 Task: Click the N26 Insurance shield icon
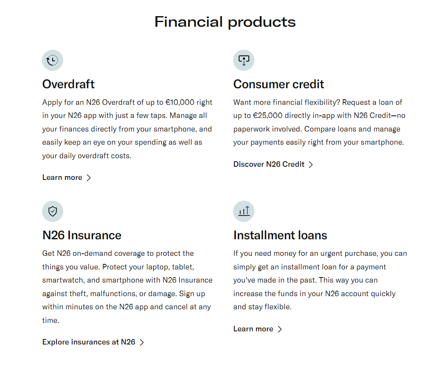[52, 211]
